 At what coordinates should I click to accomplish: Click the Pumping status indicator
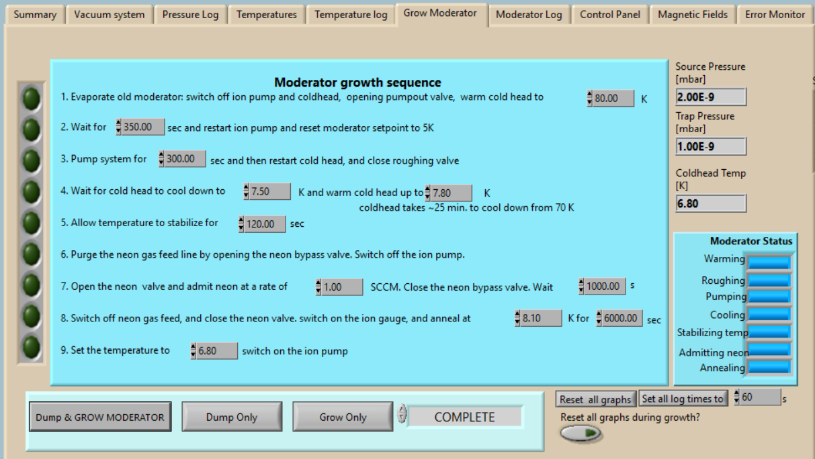[x=769, y=297]
